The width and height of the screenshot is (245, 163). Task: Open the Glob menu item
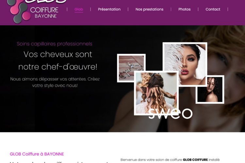pos(79,9)
